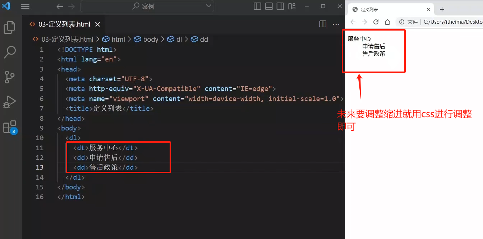Open a new browser tab
Image resolution: width=483 pixels, height=239 pixels.
click(442, 9)
